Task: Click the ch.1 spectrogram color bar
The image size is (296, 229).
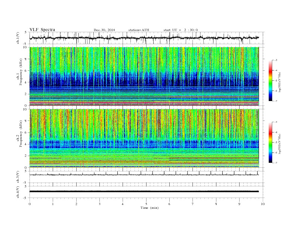Action: [270, 80]
